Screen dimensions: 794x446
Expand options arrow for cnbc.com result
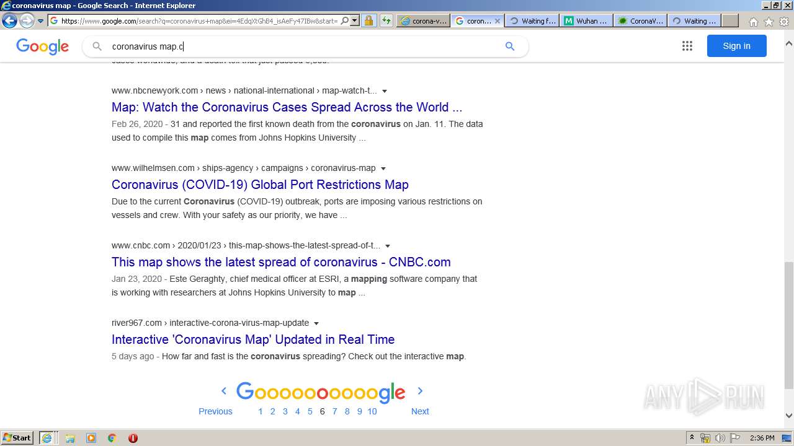[x=388, y=246]
